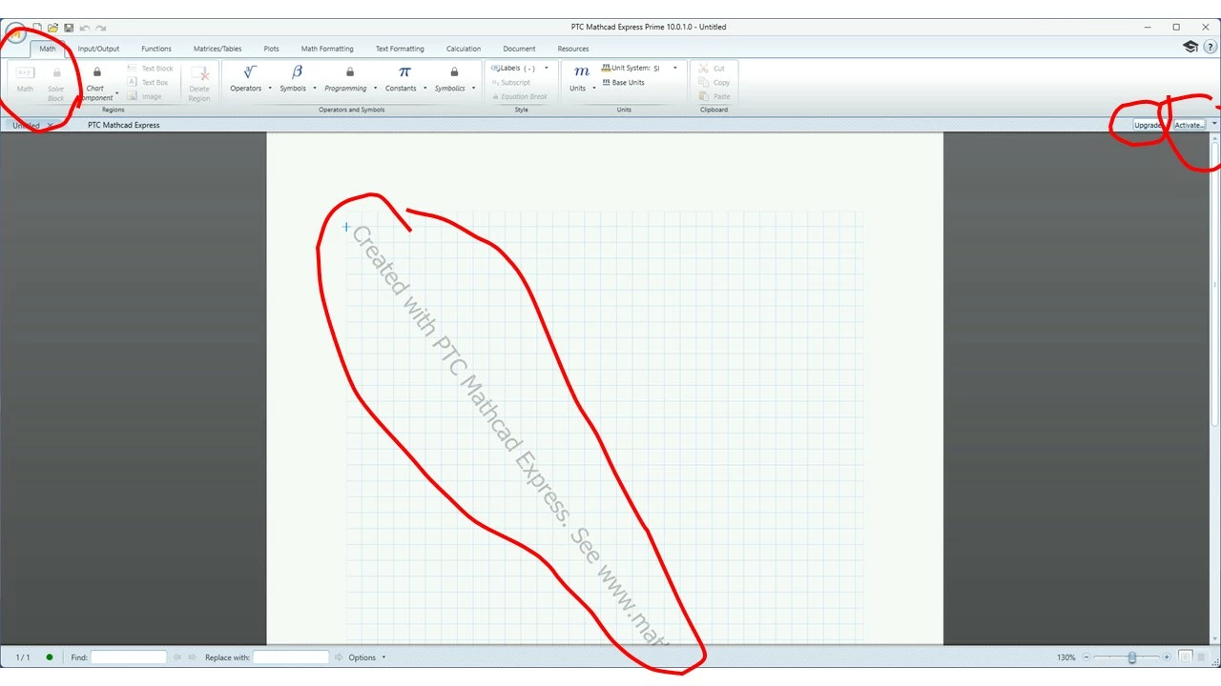Viewport: 1221px width, 686px height.
Task: Expand the Operators dropdown arrow
Action: coord(270,89)
